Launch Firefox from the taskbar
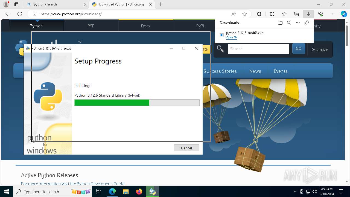350x197 pixels. click(139, 192)
